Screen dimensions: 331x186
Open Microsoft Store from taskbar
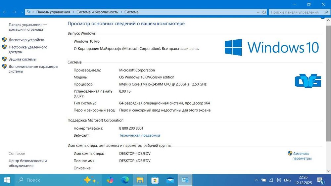tap(155, 180)
